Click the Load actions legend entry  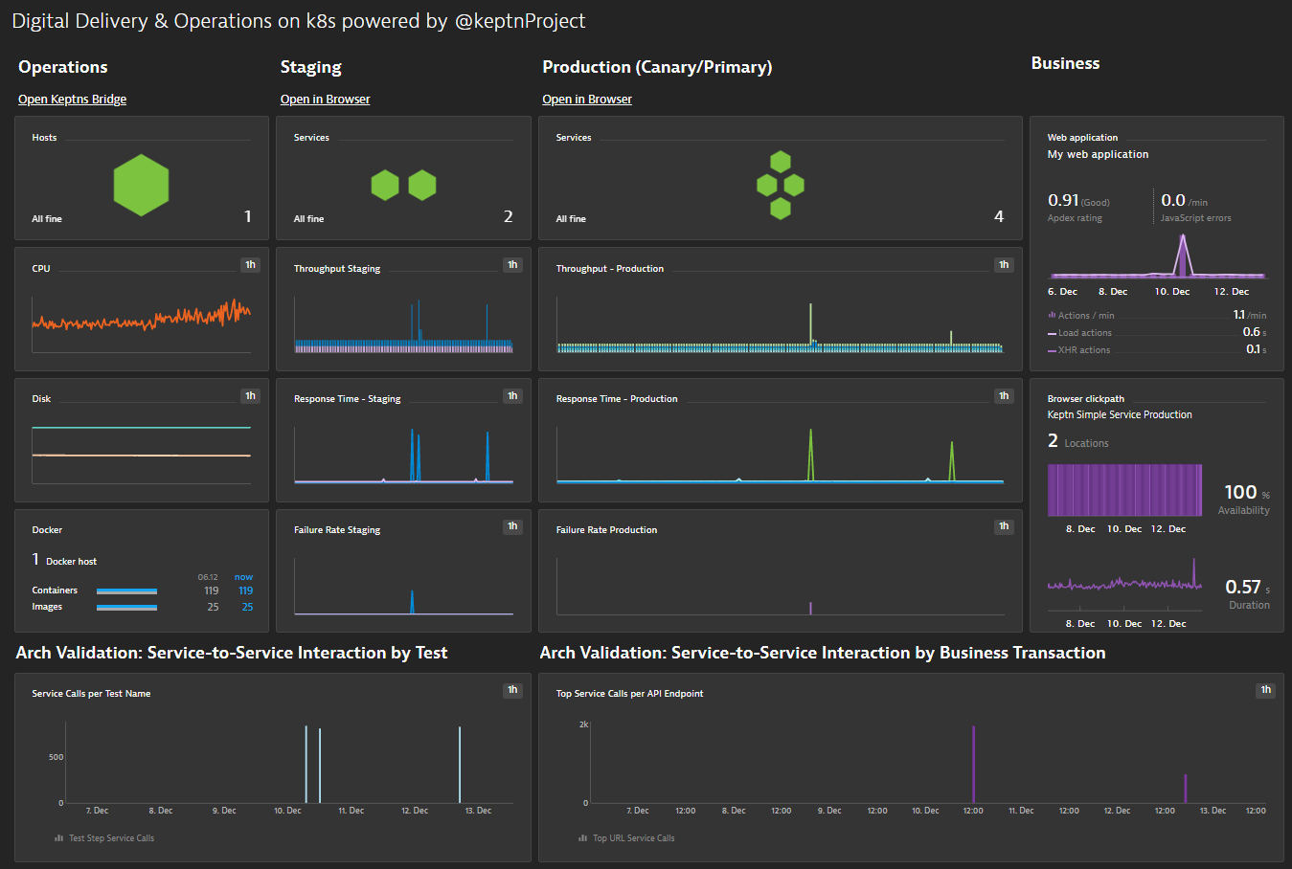(1080, 333)
